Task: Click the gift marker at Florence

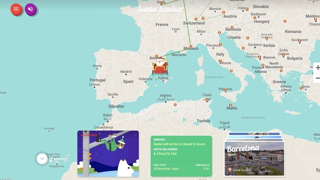Action: (220, 44)
